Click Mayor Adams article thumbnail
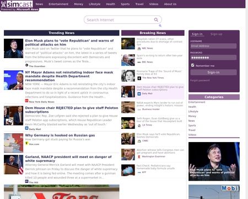 click(14, 80)
